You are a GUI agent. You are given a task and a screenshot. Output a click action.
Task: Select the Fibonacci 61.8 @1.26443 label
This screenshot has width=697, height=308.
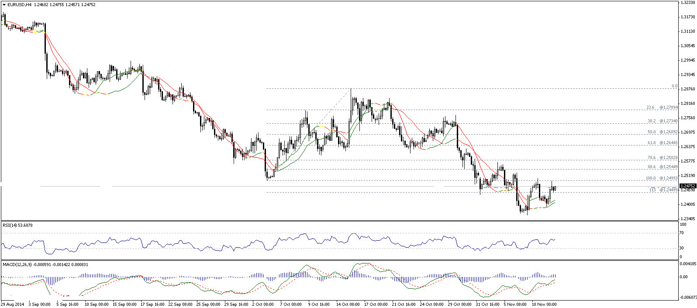point(662,143)
